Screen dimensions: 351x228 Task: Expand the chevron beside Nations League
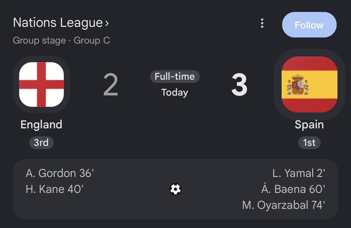coord(107,23)
